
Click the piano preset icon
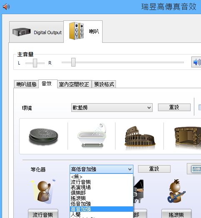pyautogui.click(x=138, y=191)
